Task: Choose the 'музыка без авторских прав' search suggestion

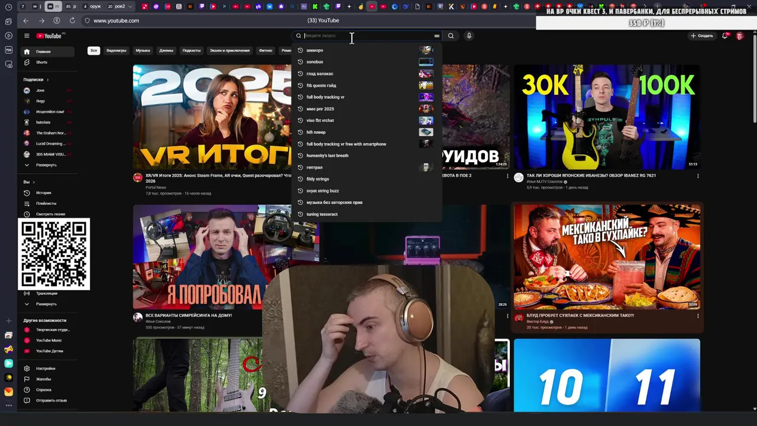Action: point(367,202)
